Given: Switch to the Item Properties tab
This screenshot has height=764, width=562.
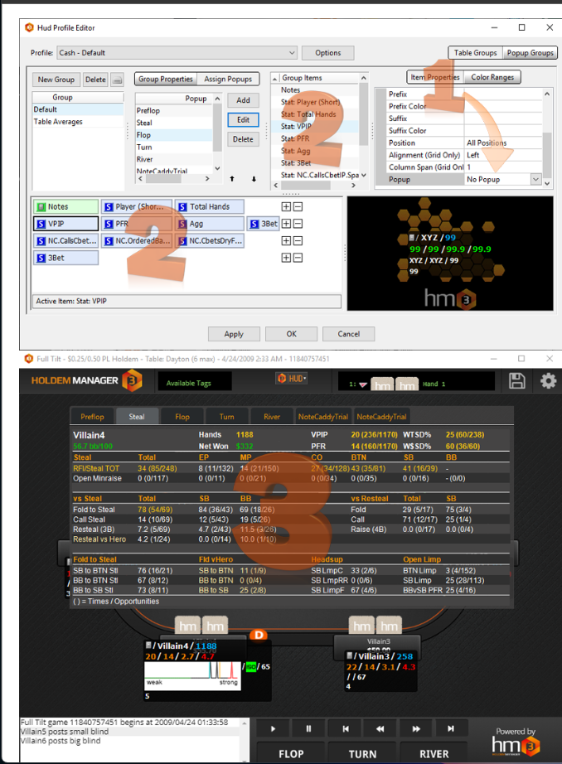Looking at the screenshot, I should 435,77.
